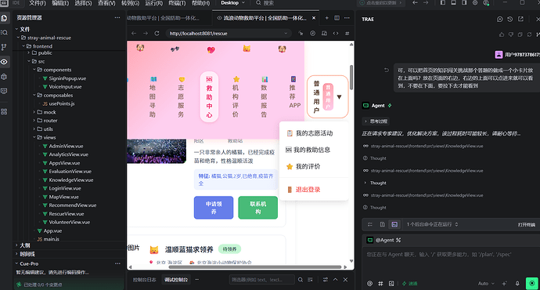The image size is (540, 290).
Task: Open the 文件(F) menu
Action: coord(38,3)
